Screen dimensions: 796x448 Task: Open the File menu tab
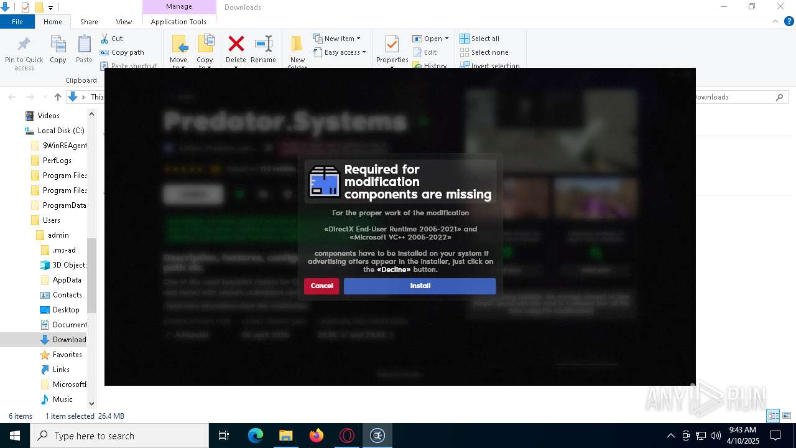pyautogui.click(x=17, y=22)
